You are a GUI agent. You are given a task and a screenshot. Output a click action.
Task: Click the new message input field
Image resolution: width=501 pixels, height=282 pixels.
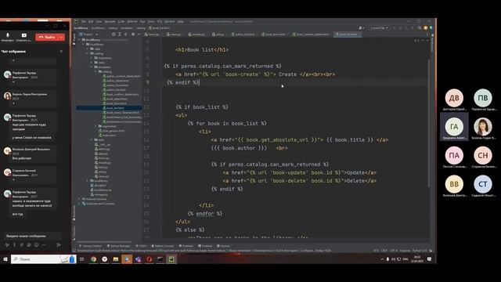tap(33, 236)
